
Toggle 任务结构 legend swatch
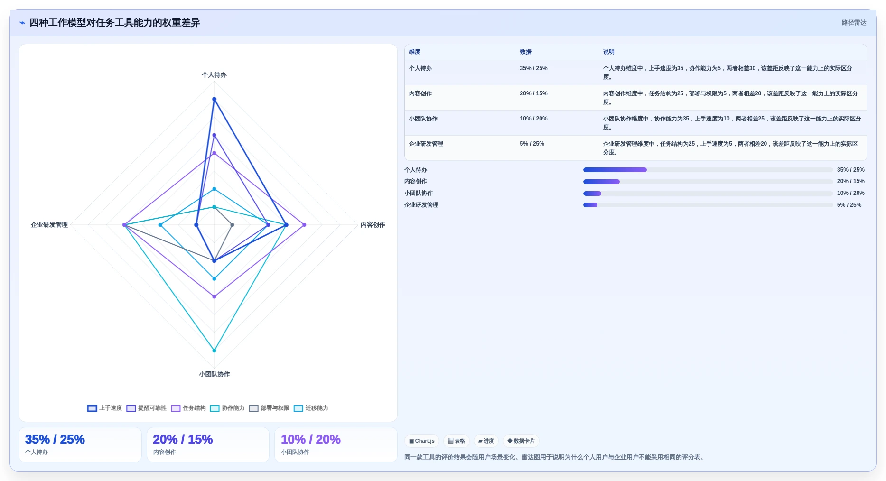click(176, 408)
